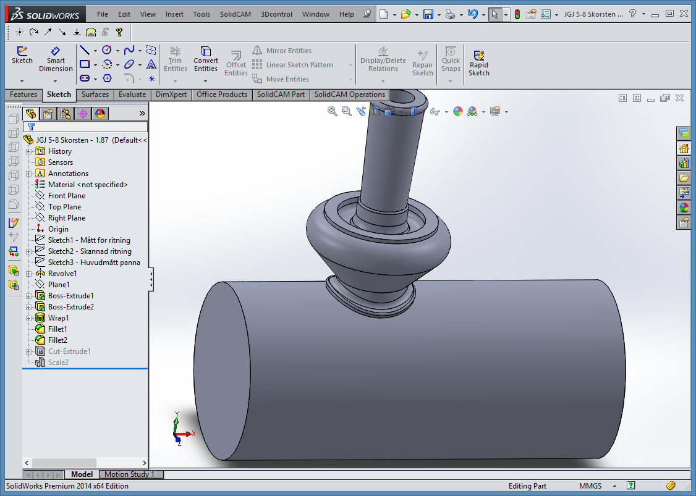The width and height of the screenshot is (696, 496).
Task: Open the Rapid Sketch tool
Action: (x=478, y=62)
